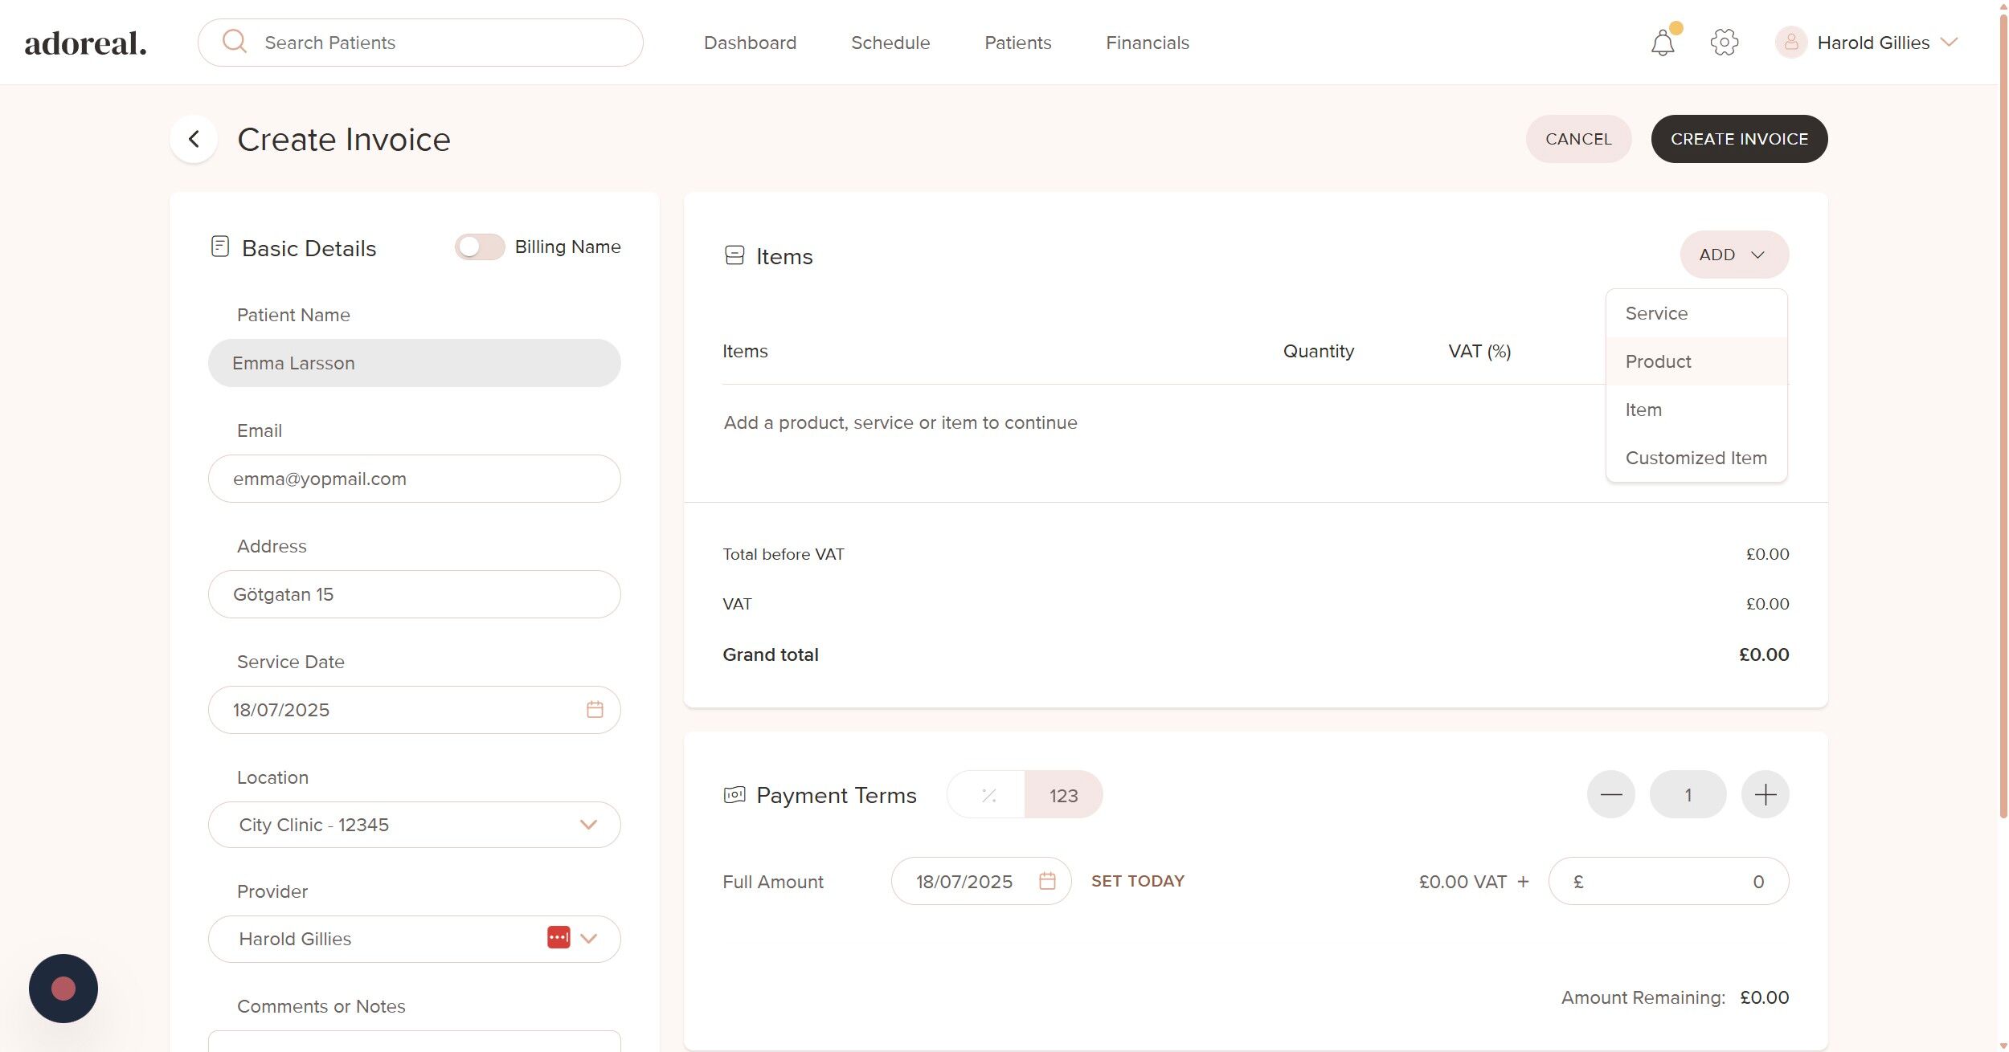Click the Search Patients field
2009x1052 pixels.
(420, 43)
